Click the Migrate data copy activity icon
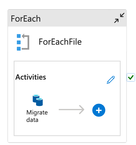This screenshot has width=136, height=145. pos(38,100)
